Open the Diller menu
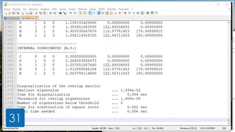Screen dimensions: 235x132 click(x=54, y=9)
